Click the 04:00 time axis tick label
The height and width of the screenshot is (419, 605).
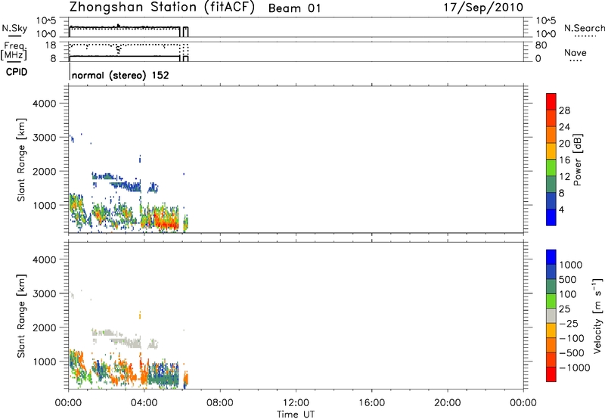(144, 403)
